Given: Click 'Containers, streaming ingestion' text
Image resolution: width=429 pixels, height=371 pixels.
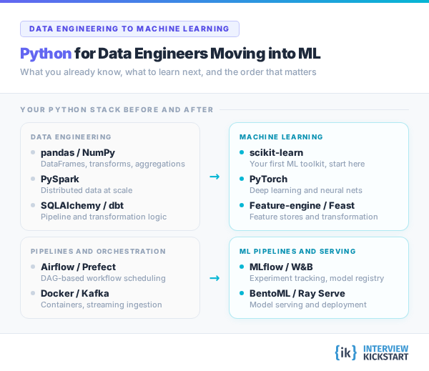Looking at the screenshot, I should (102, 305).
